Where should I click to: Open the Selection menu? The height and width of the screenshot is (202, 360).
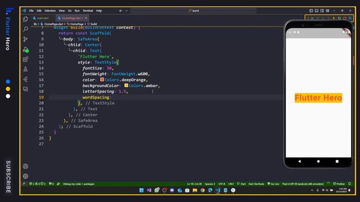pos(50,11)
